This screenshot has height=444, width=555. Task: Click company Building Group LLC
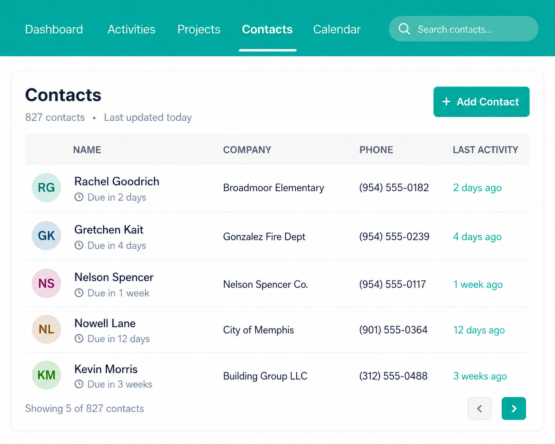point(265,376)
